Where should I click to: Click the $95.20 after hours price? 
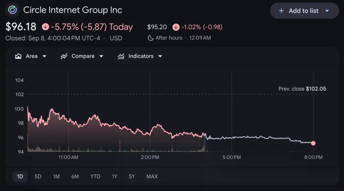point(157,27)
